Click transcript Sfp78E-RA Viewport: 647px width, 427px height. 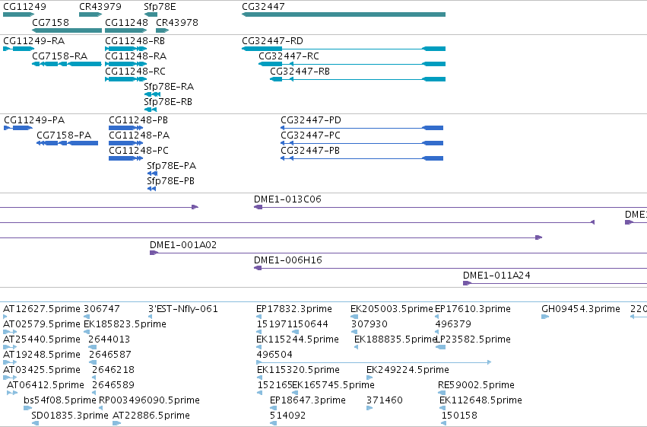152,94
